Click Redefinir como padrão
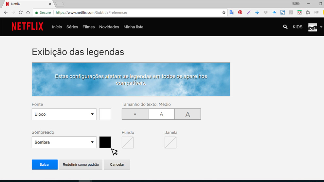 (81, 164)
